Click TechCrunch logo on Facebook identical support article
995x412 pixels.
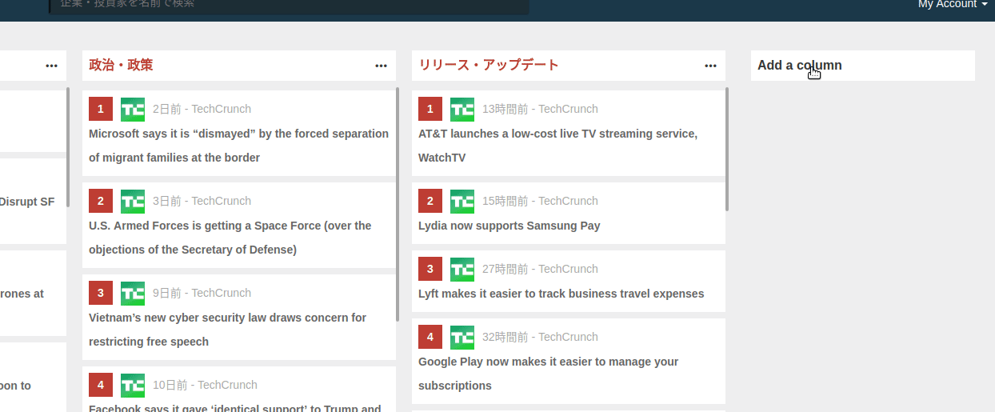[133, 385]
